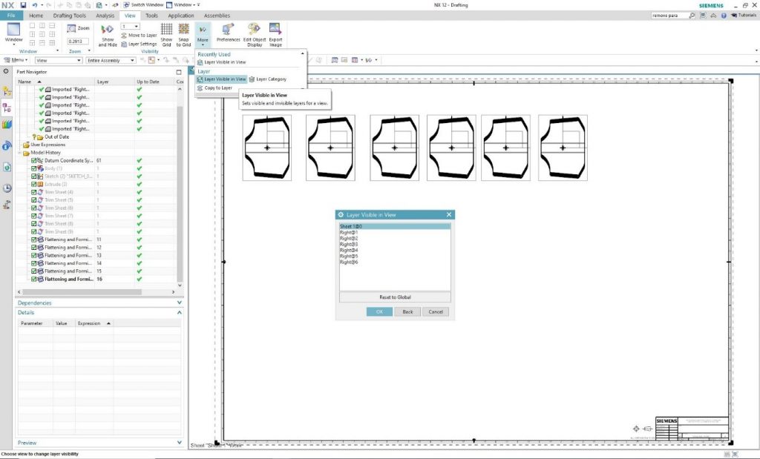The height and width of the screenshot is (459, 760).
Task: Toggle the Extrude (3) feature checkbox
Action: tap(34, 184)
